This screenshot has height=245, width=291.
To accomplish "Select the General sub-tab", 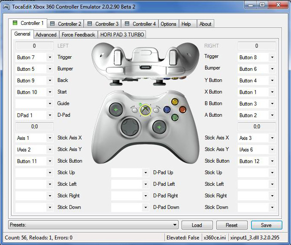I will click(22, 34).
